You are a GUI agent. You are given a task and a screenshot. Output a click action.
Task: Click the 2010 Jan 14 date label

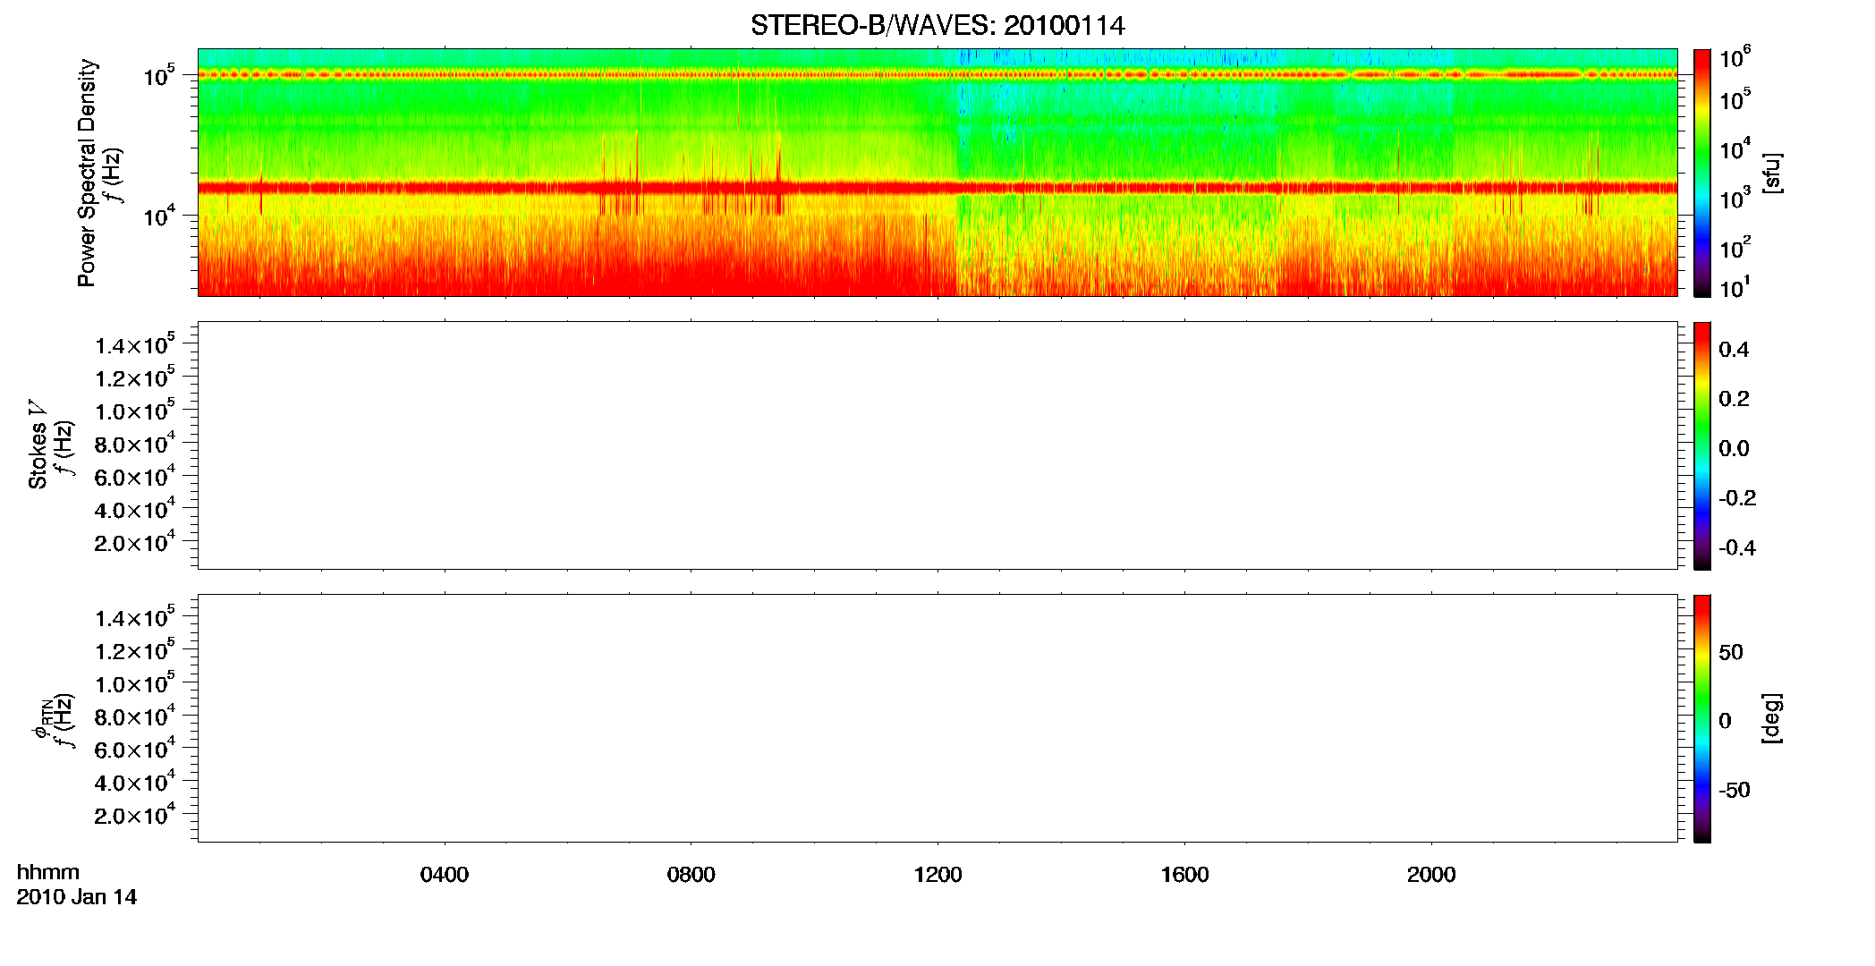tap(77, 897)
